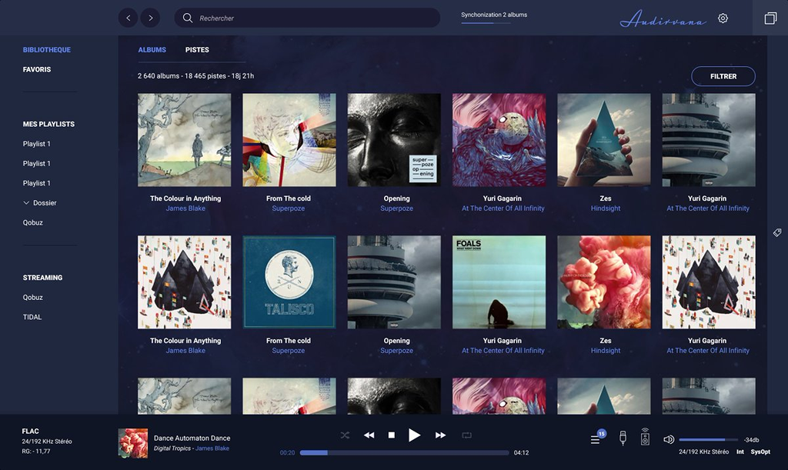This screenshot has width=788, height=470.
Task: Click the Int indicator
Action: coord(740,452)
